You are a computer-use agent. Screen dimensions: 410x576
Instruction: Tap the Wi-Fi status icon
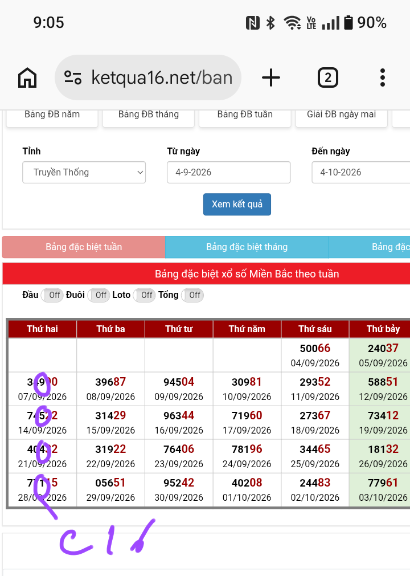tap(292, 23)
